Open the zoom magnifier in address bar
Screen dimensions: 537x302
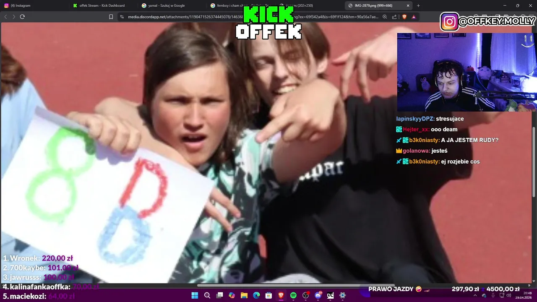[x=385, y=17]
